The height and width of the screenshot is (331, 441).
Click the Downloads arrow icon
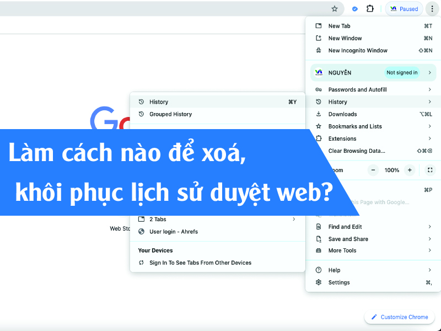pos(319,114)
